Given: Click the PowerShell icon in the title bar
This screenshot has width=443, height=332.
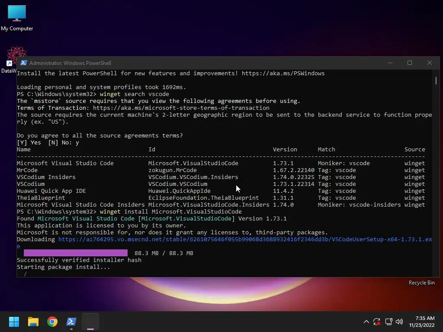Looking at the screenshot, I should tap(24, 63).
